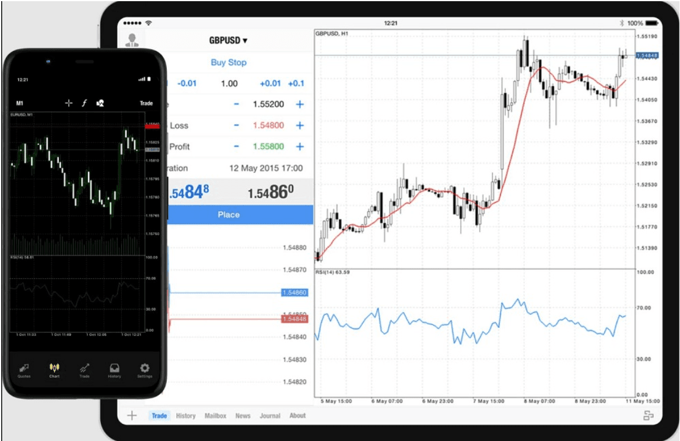This screenshot has width=680, height=441.
Task: Decrease the 1.55200 price with minus
Action: pos(236,104)
